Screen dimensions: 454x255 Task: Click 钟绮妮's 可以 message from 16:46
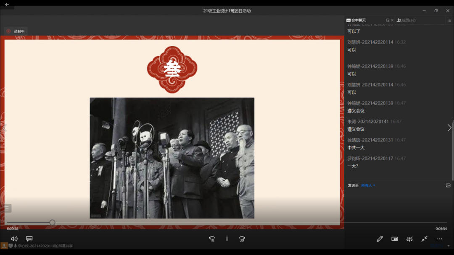click(x=352, y=74)
